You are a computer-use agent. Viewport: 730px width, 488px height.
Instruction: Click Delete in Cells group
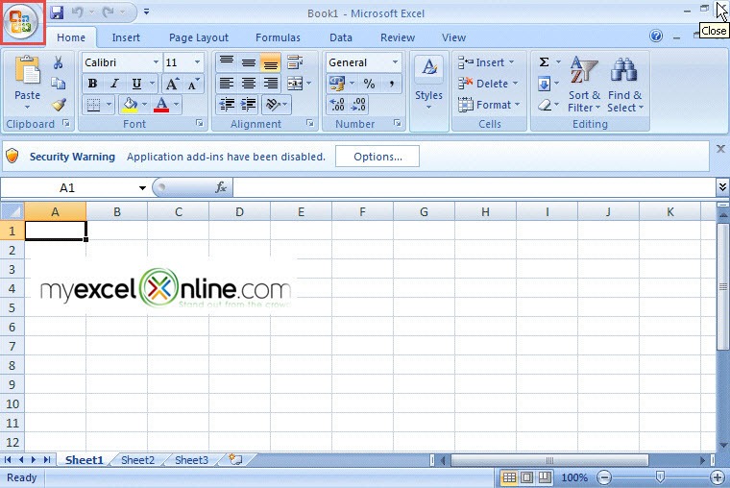pos(488,84)
